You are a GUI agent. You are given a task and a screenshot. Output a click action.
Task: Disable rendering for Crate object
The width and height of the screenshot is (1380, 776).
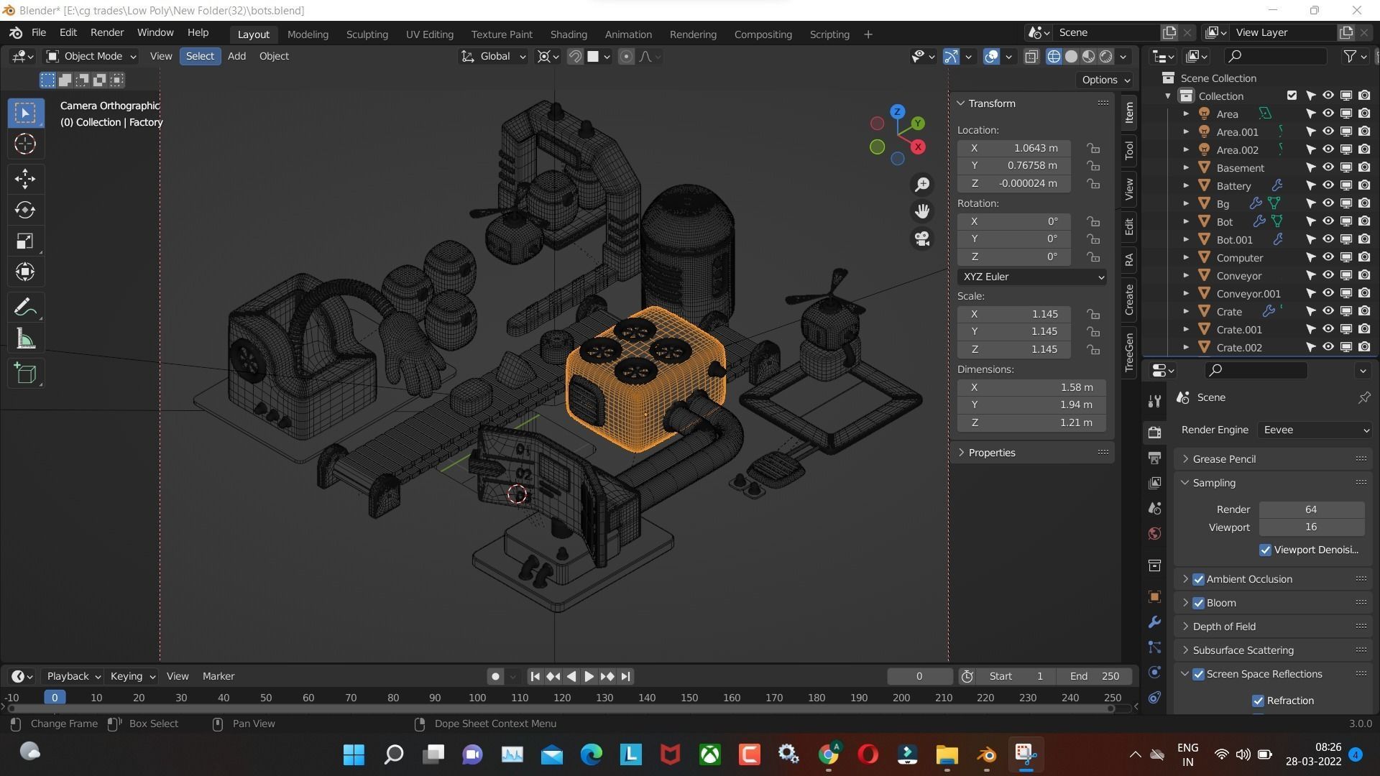(1364, 311)
